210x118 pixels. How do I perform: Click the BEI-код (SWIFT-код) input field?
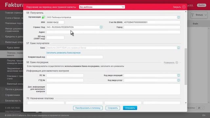[x=55, y=37]
